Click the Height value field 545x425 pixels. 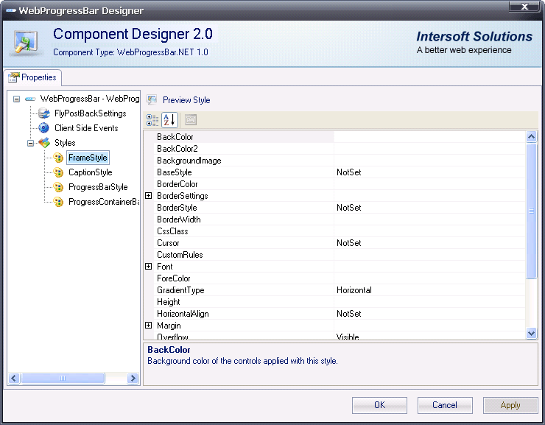[429, 302]
